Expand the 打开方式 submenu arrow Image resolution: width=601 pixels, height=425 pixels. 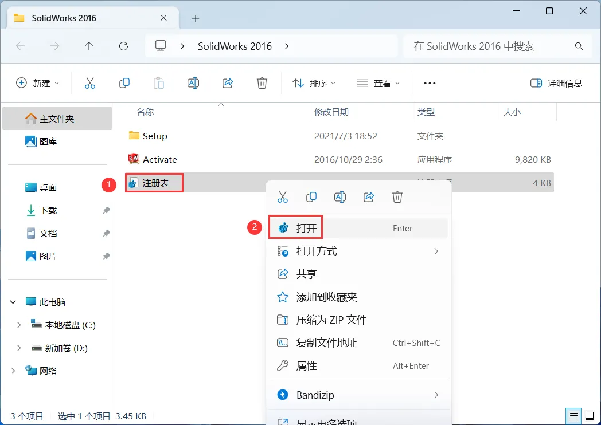click(x=436, y=251)
